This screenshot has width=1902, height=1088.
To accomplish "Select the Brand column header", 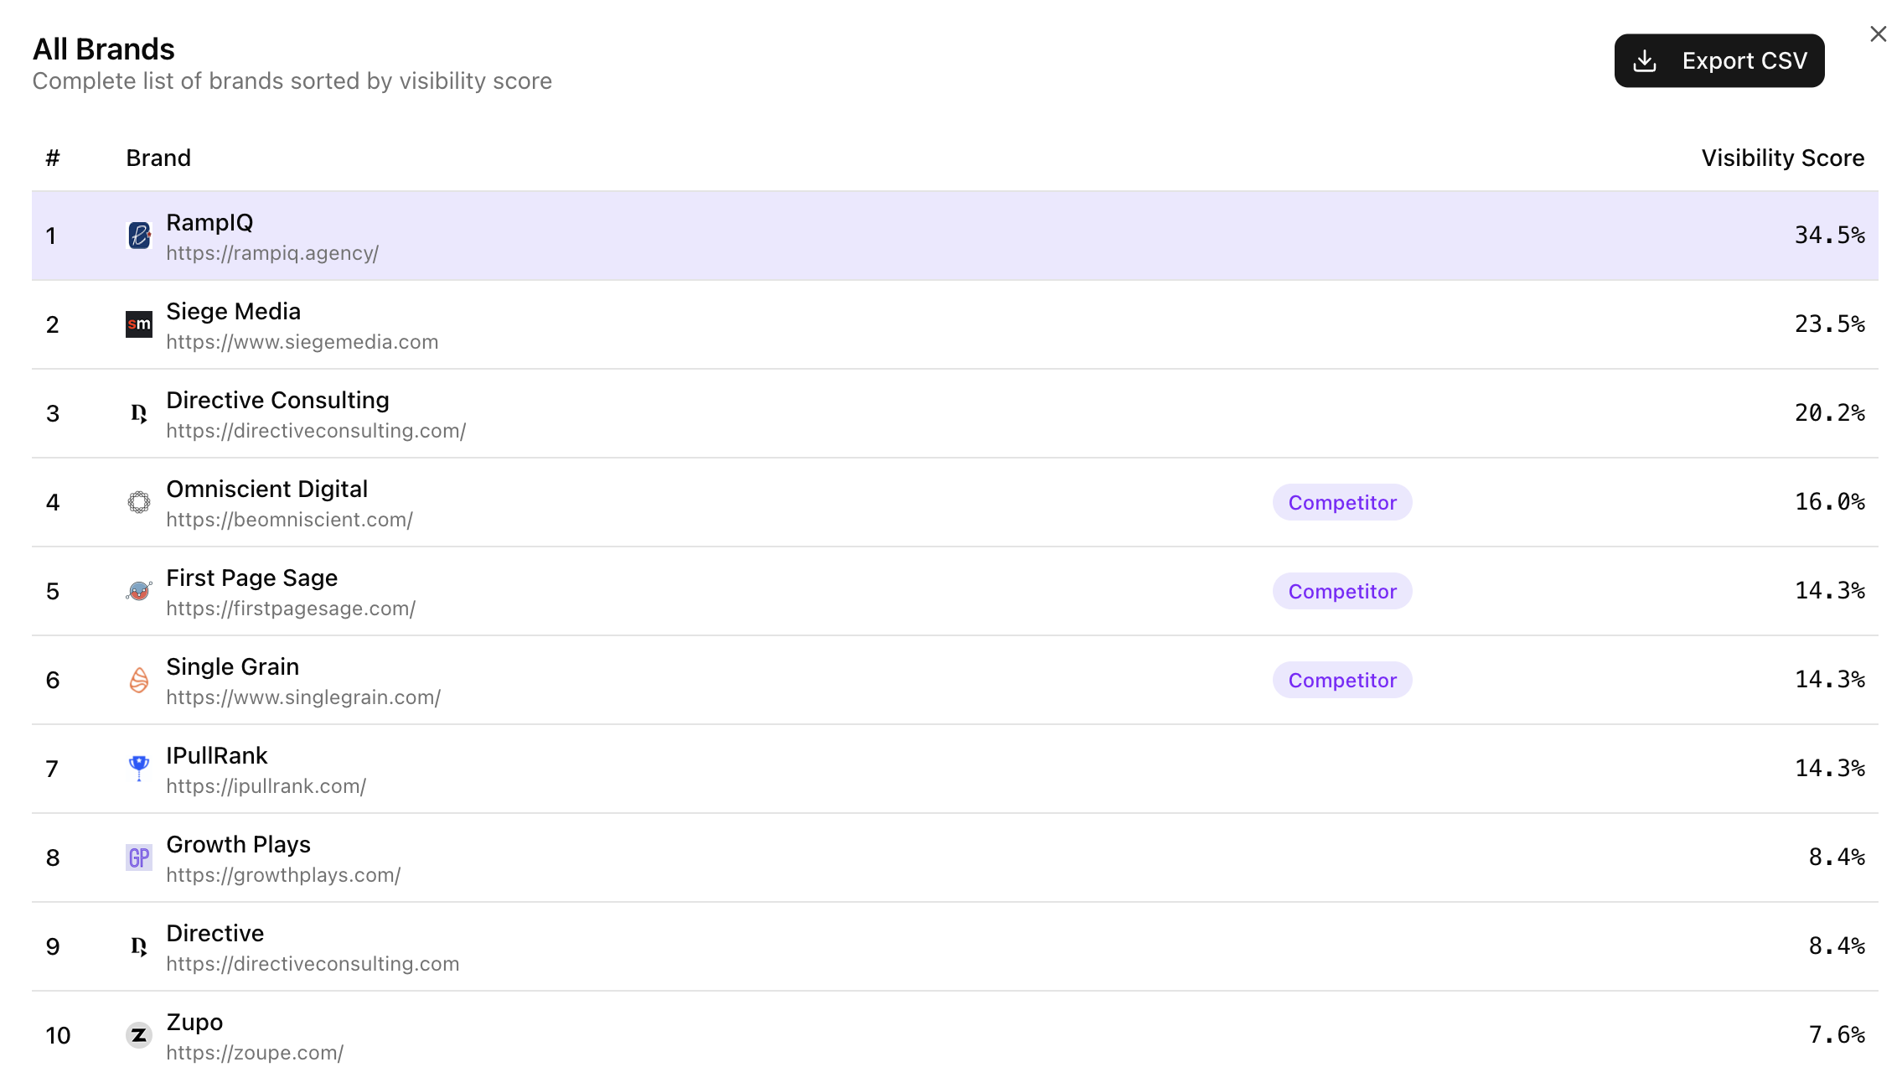I will pyautogui.click(x=158, y=158).
